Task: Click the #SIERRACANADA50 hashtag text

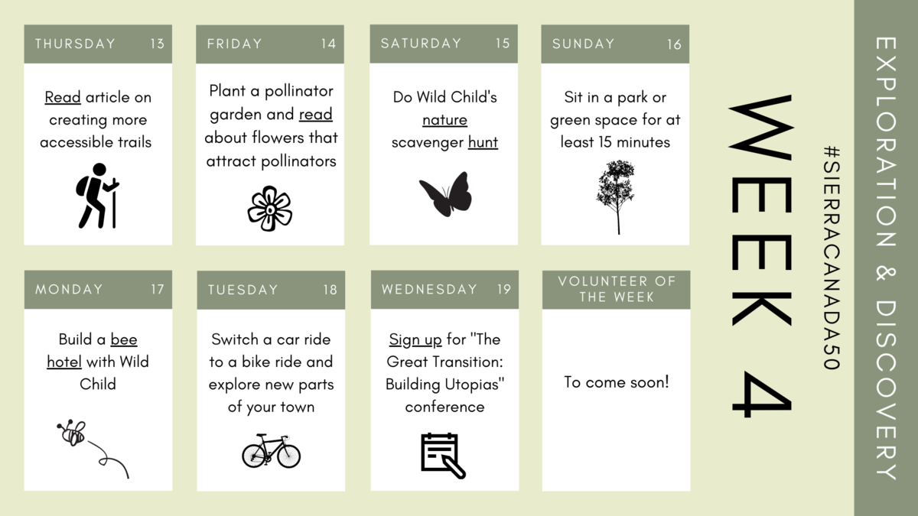Action: pos(831,258)
